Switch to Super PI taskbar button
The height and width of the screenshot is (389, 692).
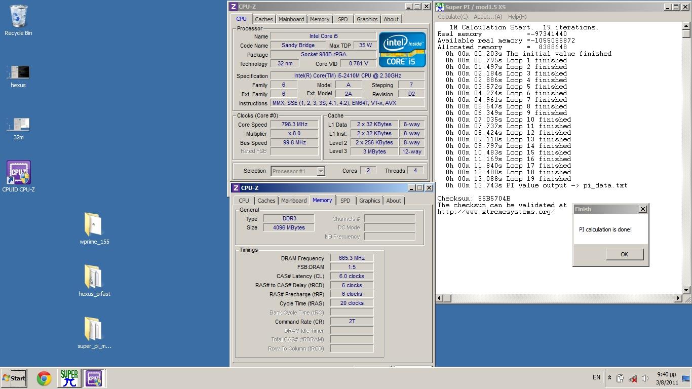click(69, 378)
